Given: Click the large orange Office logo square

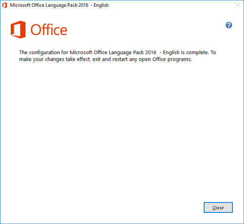Looking at the screenshot, I should (x=18, y=30).
